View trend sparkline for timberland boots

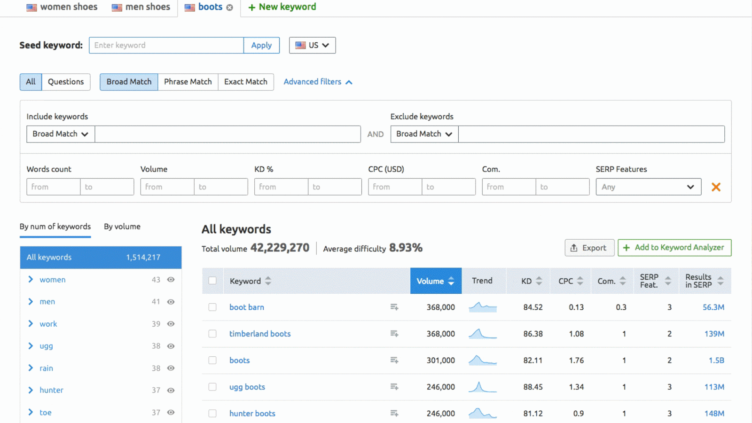point(483,334)
